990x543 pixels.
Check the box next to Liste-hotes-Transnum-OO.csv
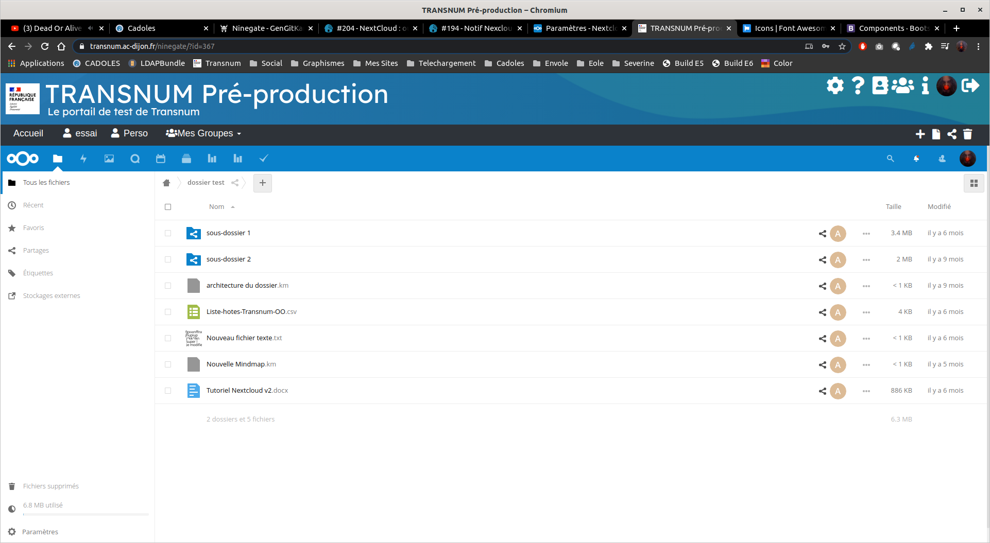[168, 312]
